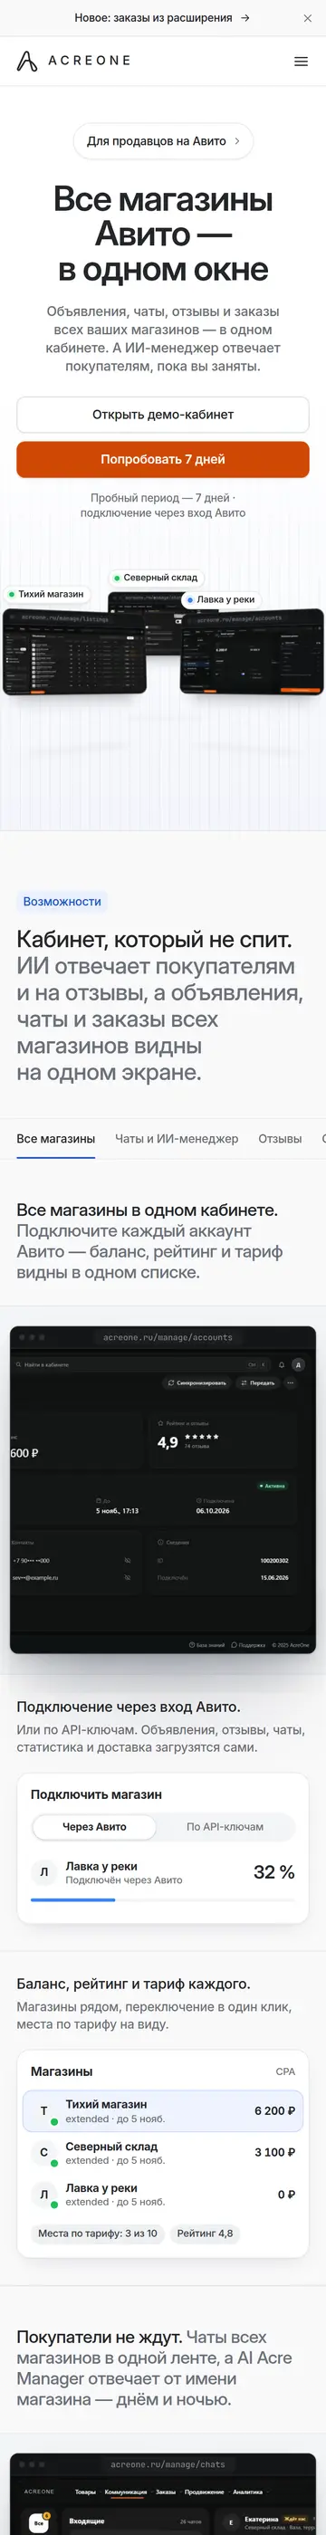Close the top announcement banner

click(307, 18)
